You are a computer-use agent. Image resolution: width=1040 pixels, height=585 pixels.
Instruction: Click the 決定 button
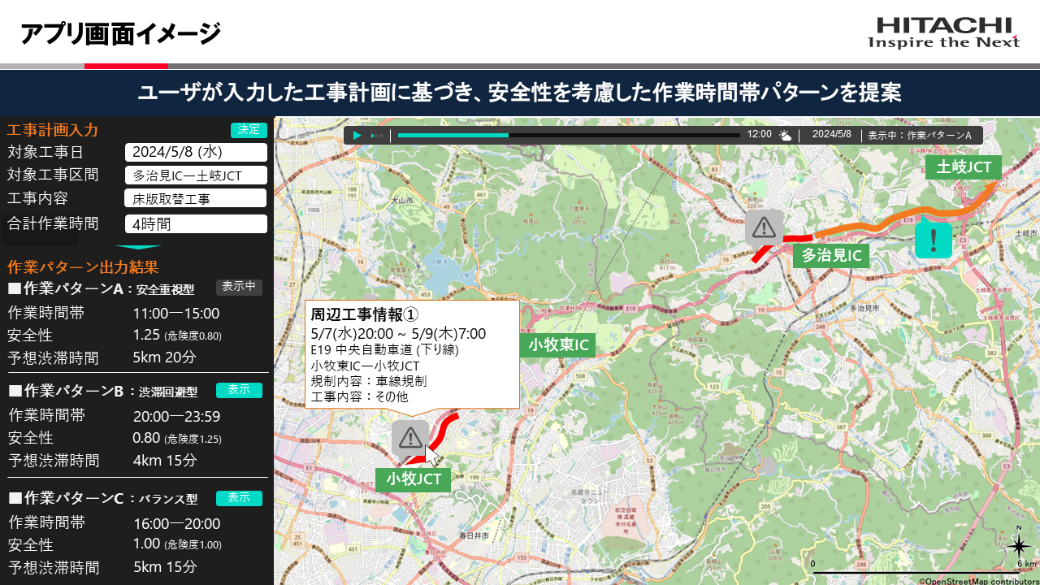coord(249,130)
